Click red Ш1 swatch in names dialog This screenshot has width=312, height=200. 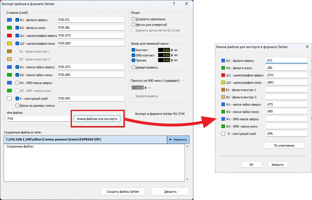click(223, 75)
